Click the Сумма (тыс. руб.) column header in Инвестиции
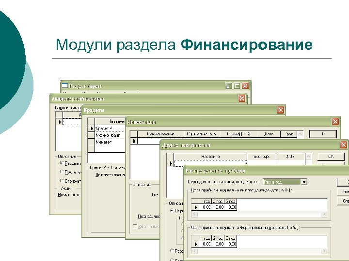Image resolution: width=349 pixels, height=261 pixels. (202, 134)
